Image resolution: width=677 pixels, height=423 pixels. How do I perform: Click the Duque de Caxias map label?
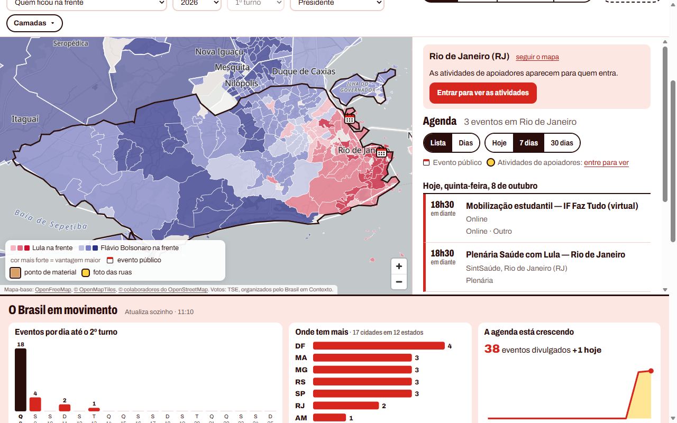point(304,71)
